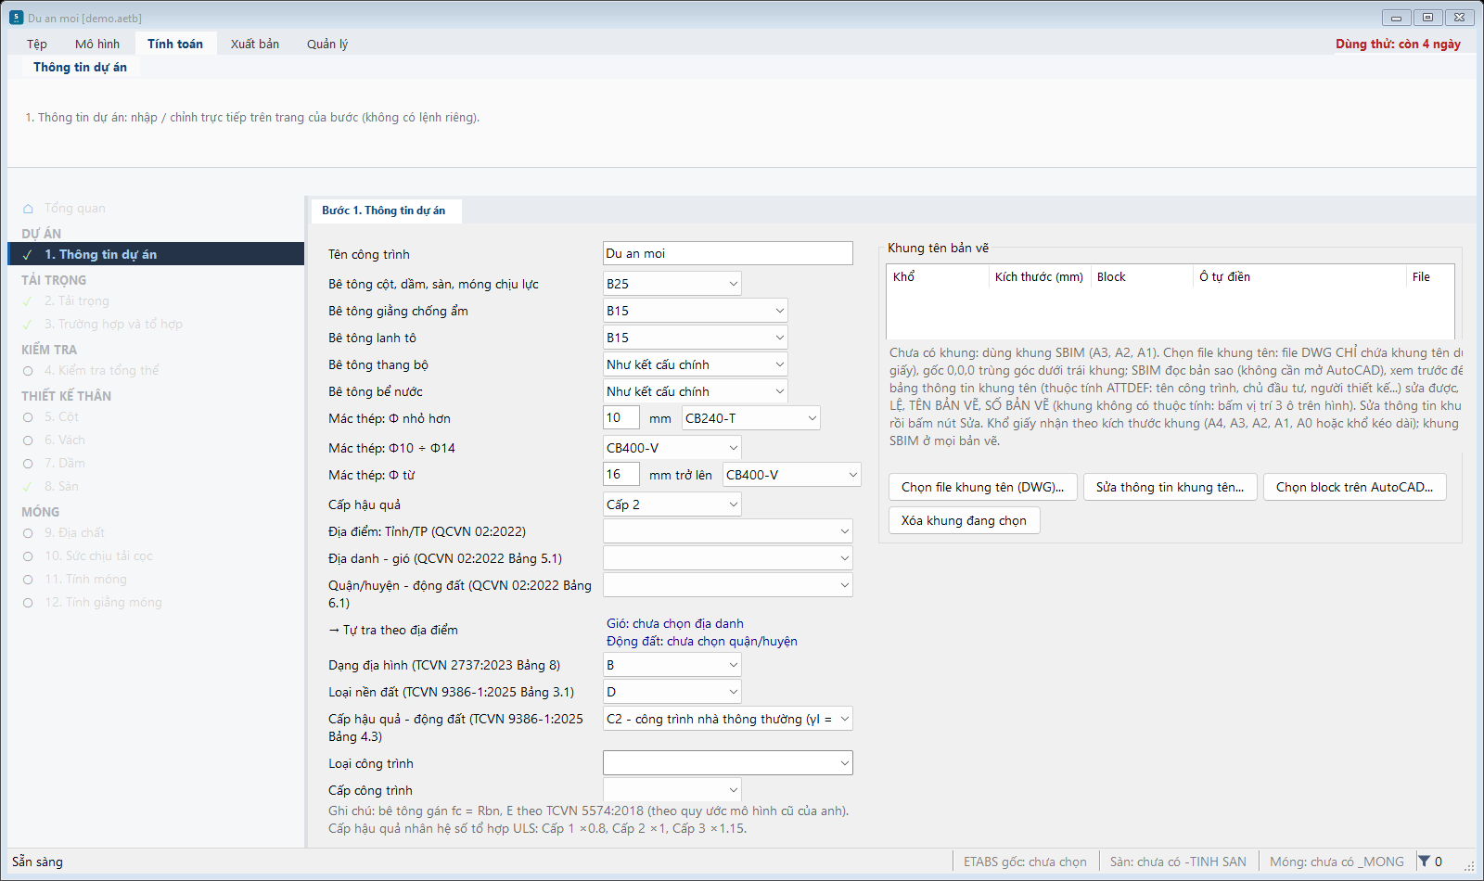Open the Bê tông bể nước dropdown
The width and height of the screenshot is (1484, 881).
(x=696, y=391)
